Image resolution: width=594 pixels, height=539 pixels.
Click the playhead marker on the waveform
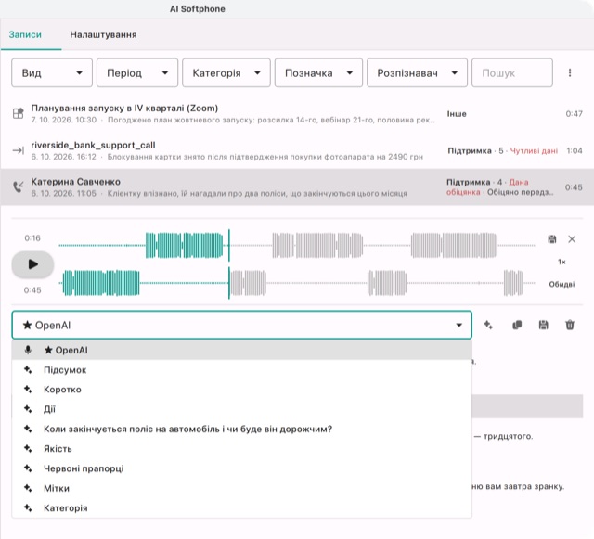click(x=229, y=264)
